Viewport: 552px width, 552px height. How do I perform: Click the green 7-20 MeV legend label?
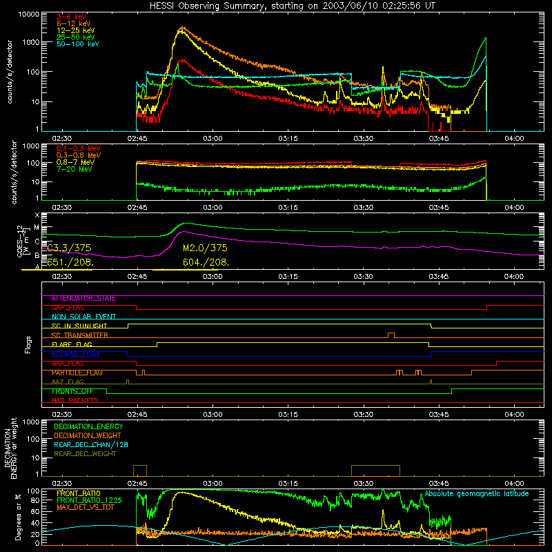tap(74, 169)
